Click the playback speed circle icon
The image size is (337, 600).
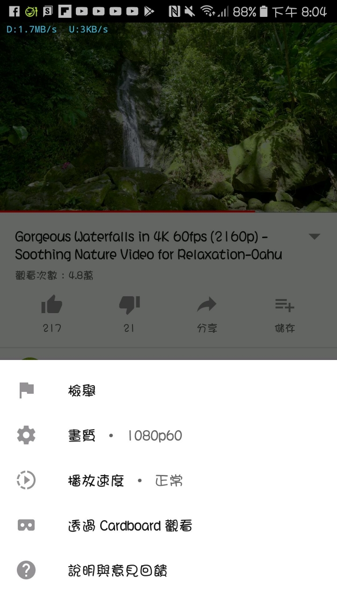26,480
